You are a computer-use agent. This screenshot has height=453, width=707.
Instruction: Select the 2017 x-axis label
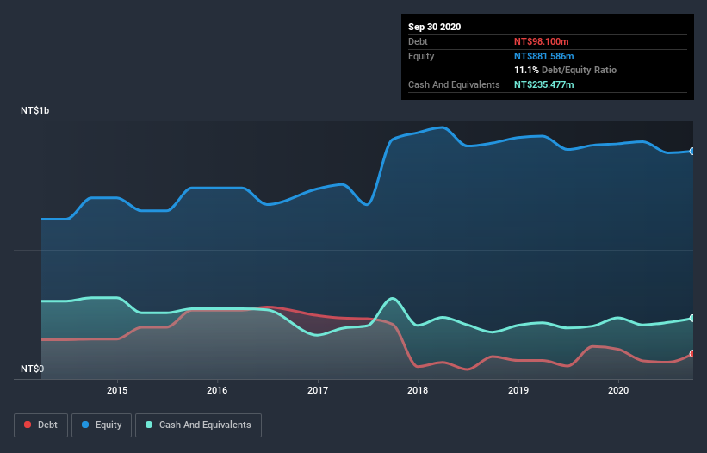coord(318,390)
